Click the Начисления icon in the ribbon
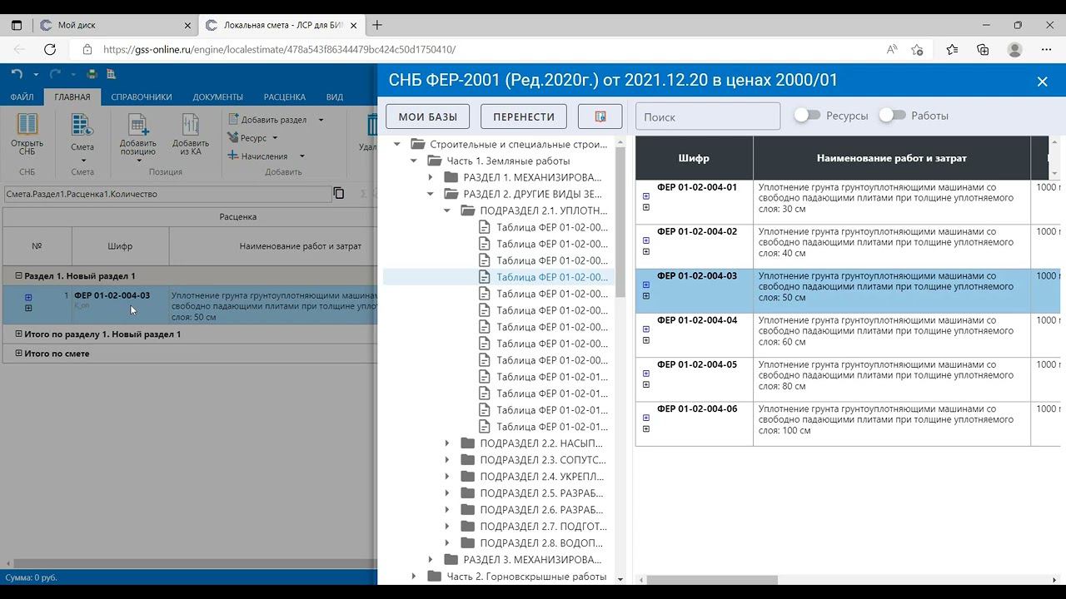The width and height of the screenshot is (1066, 599). pos(234,156)
